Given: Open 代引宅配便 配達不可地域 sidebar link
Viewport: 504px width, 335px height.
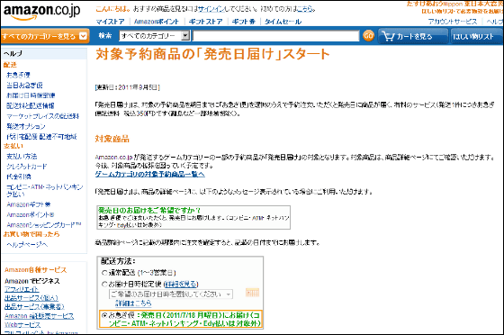Looking at the screenshot, I should tap(41, 137).
